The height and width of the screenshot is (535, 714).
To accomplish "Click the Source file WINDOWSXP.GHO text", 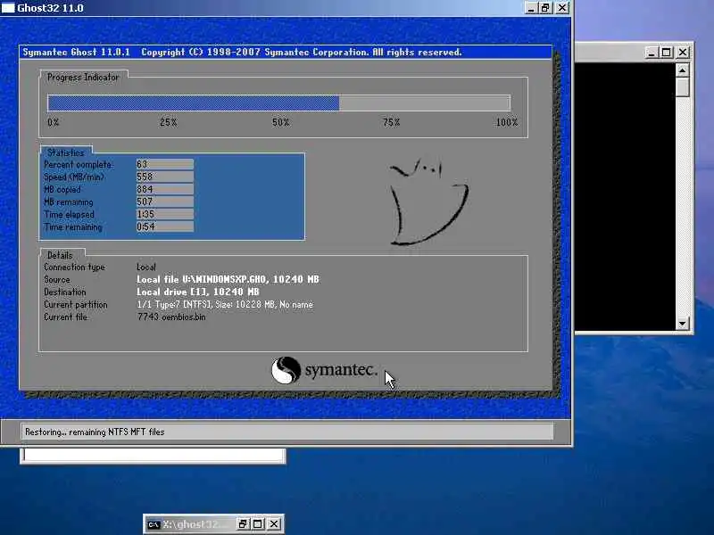I will click(x=228, y=279).
